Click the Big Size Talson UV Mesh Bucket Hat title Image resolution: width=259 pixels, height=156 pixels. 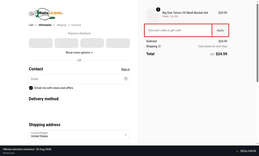click(185, 13)
